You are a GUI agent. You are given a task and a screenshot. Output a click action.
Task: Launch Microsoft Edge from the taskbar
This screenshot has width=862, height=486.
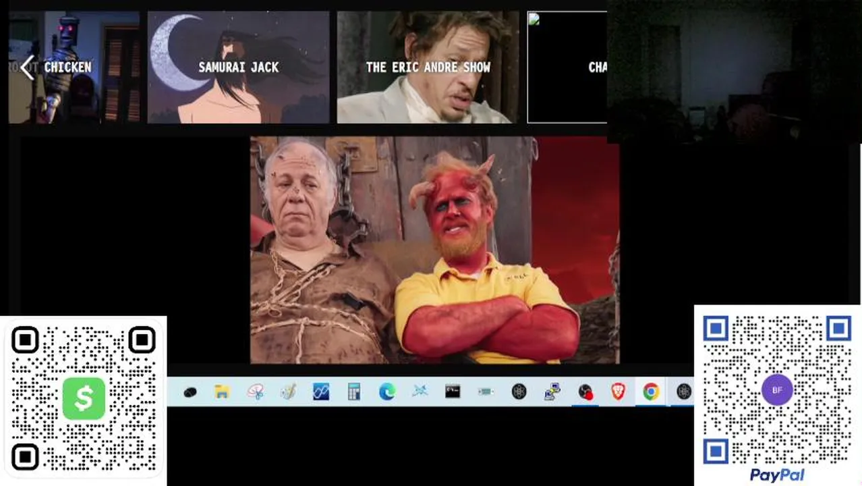click(387, 391)
